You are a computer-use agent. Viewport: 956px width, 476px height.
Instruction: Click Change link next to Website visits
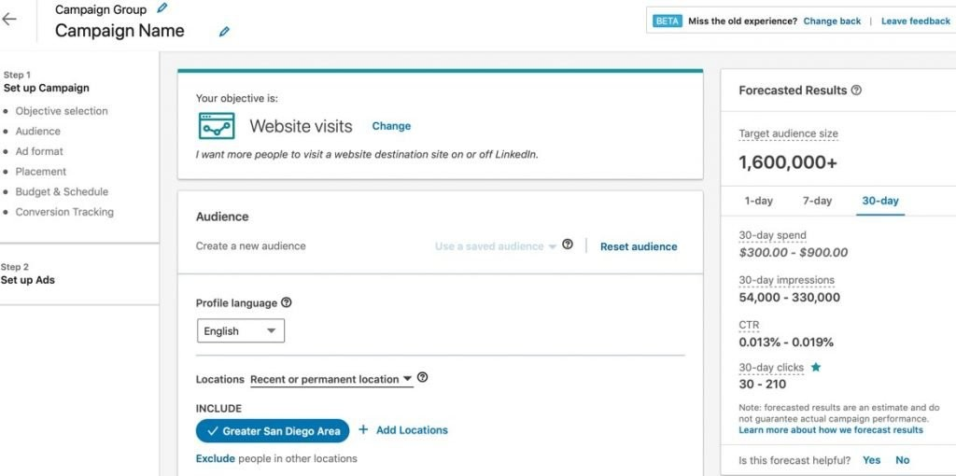pos(391,126)
